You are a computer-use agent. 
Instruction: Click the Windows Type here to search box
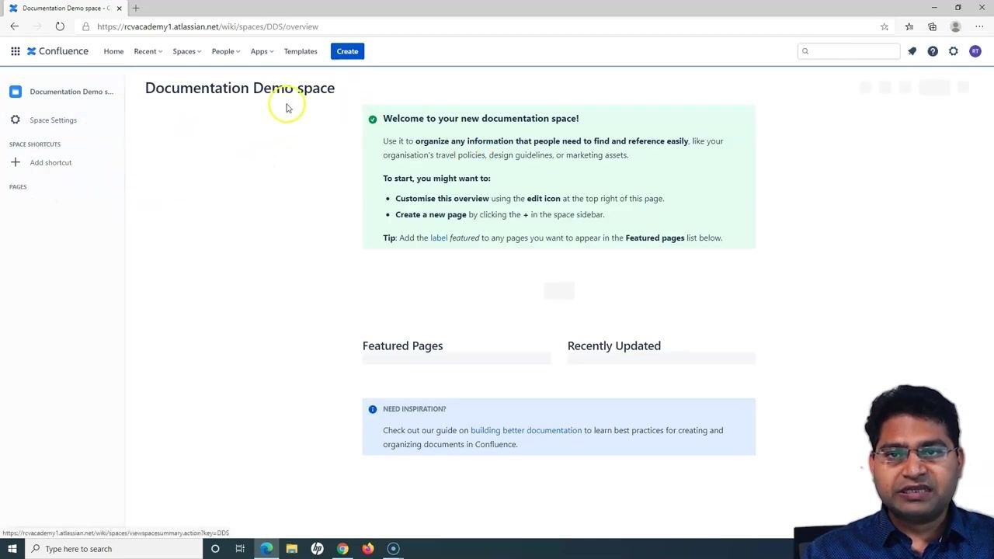[x=113, y=549]
